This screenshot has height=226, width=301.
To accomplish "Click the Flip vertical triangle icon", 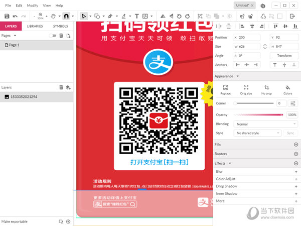I will [171, 16].
